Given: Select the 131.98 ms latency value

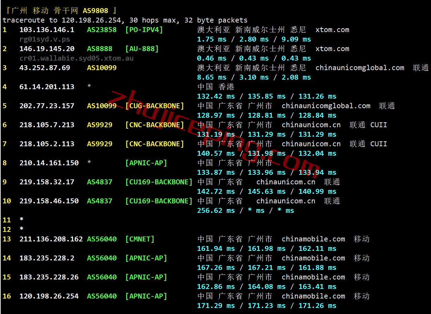Looking at the screenshot, I should pos(267,154).
